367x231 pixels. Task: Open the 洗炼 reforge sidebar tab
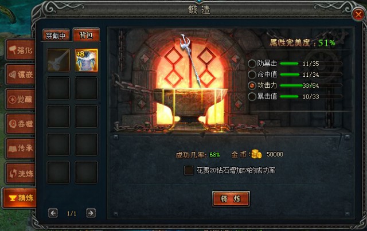coord(21,173)
